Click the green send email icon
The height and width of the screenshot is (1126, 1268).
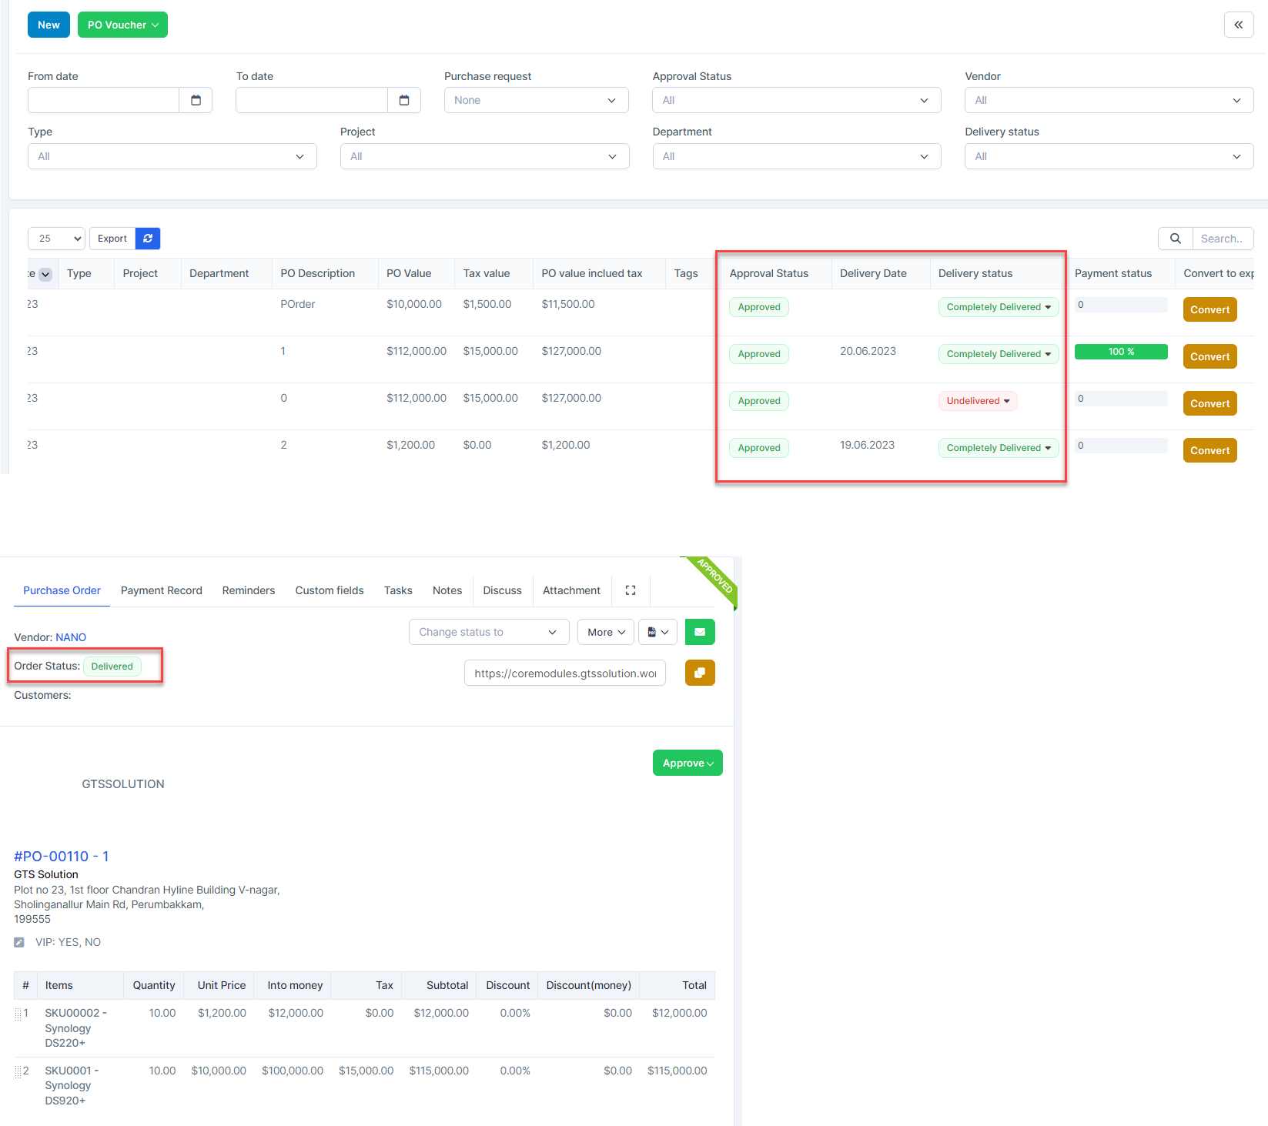point(699,632)
